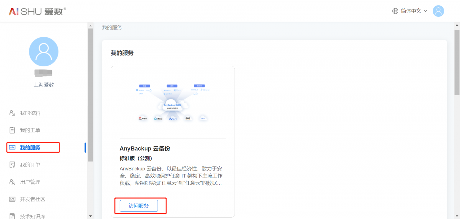Click the AnyBackup 云备份 architecture image
This screenshot has width=460, height=219.
click(172, 103)
